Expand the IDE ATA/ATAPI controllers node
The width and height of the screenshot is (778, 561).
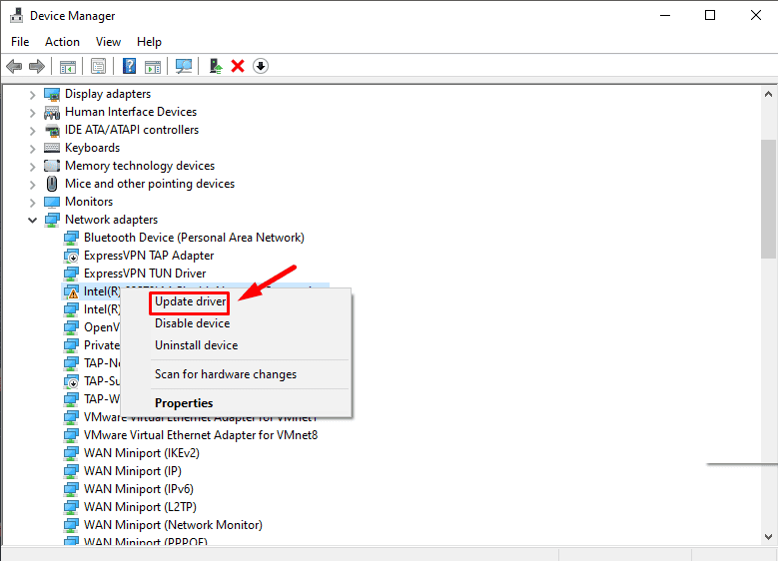[32, 131]
